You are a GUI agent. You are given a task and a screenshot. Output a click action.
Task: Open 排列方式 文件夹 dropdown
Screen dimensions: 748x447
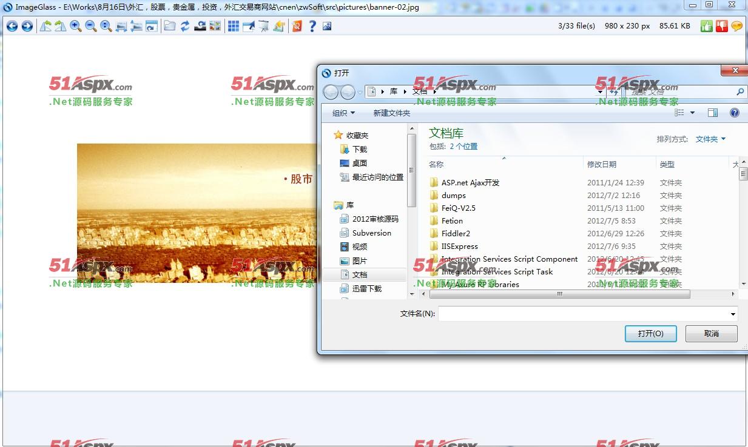click(x=710, y=139)
